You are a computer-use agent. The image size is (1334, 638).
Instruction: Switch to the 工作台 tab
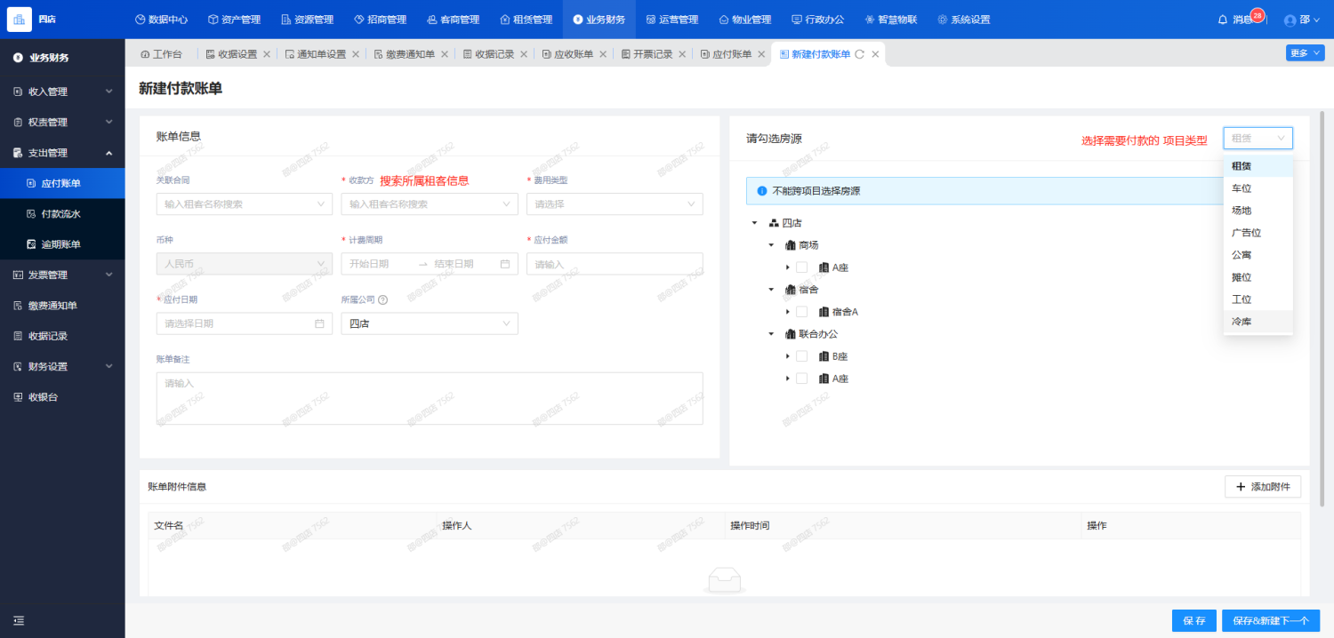pos(161,54)
